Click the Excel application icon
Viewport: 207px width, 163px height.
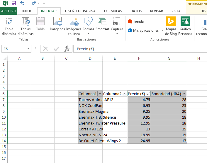click(x=5, y=3)
